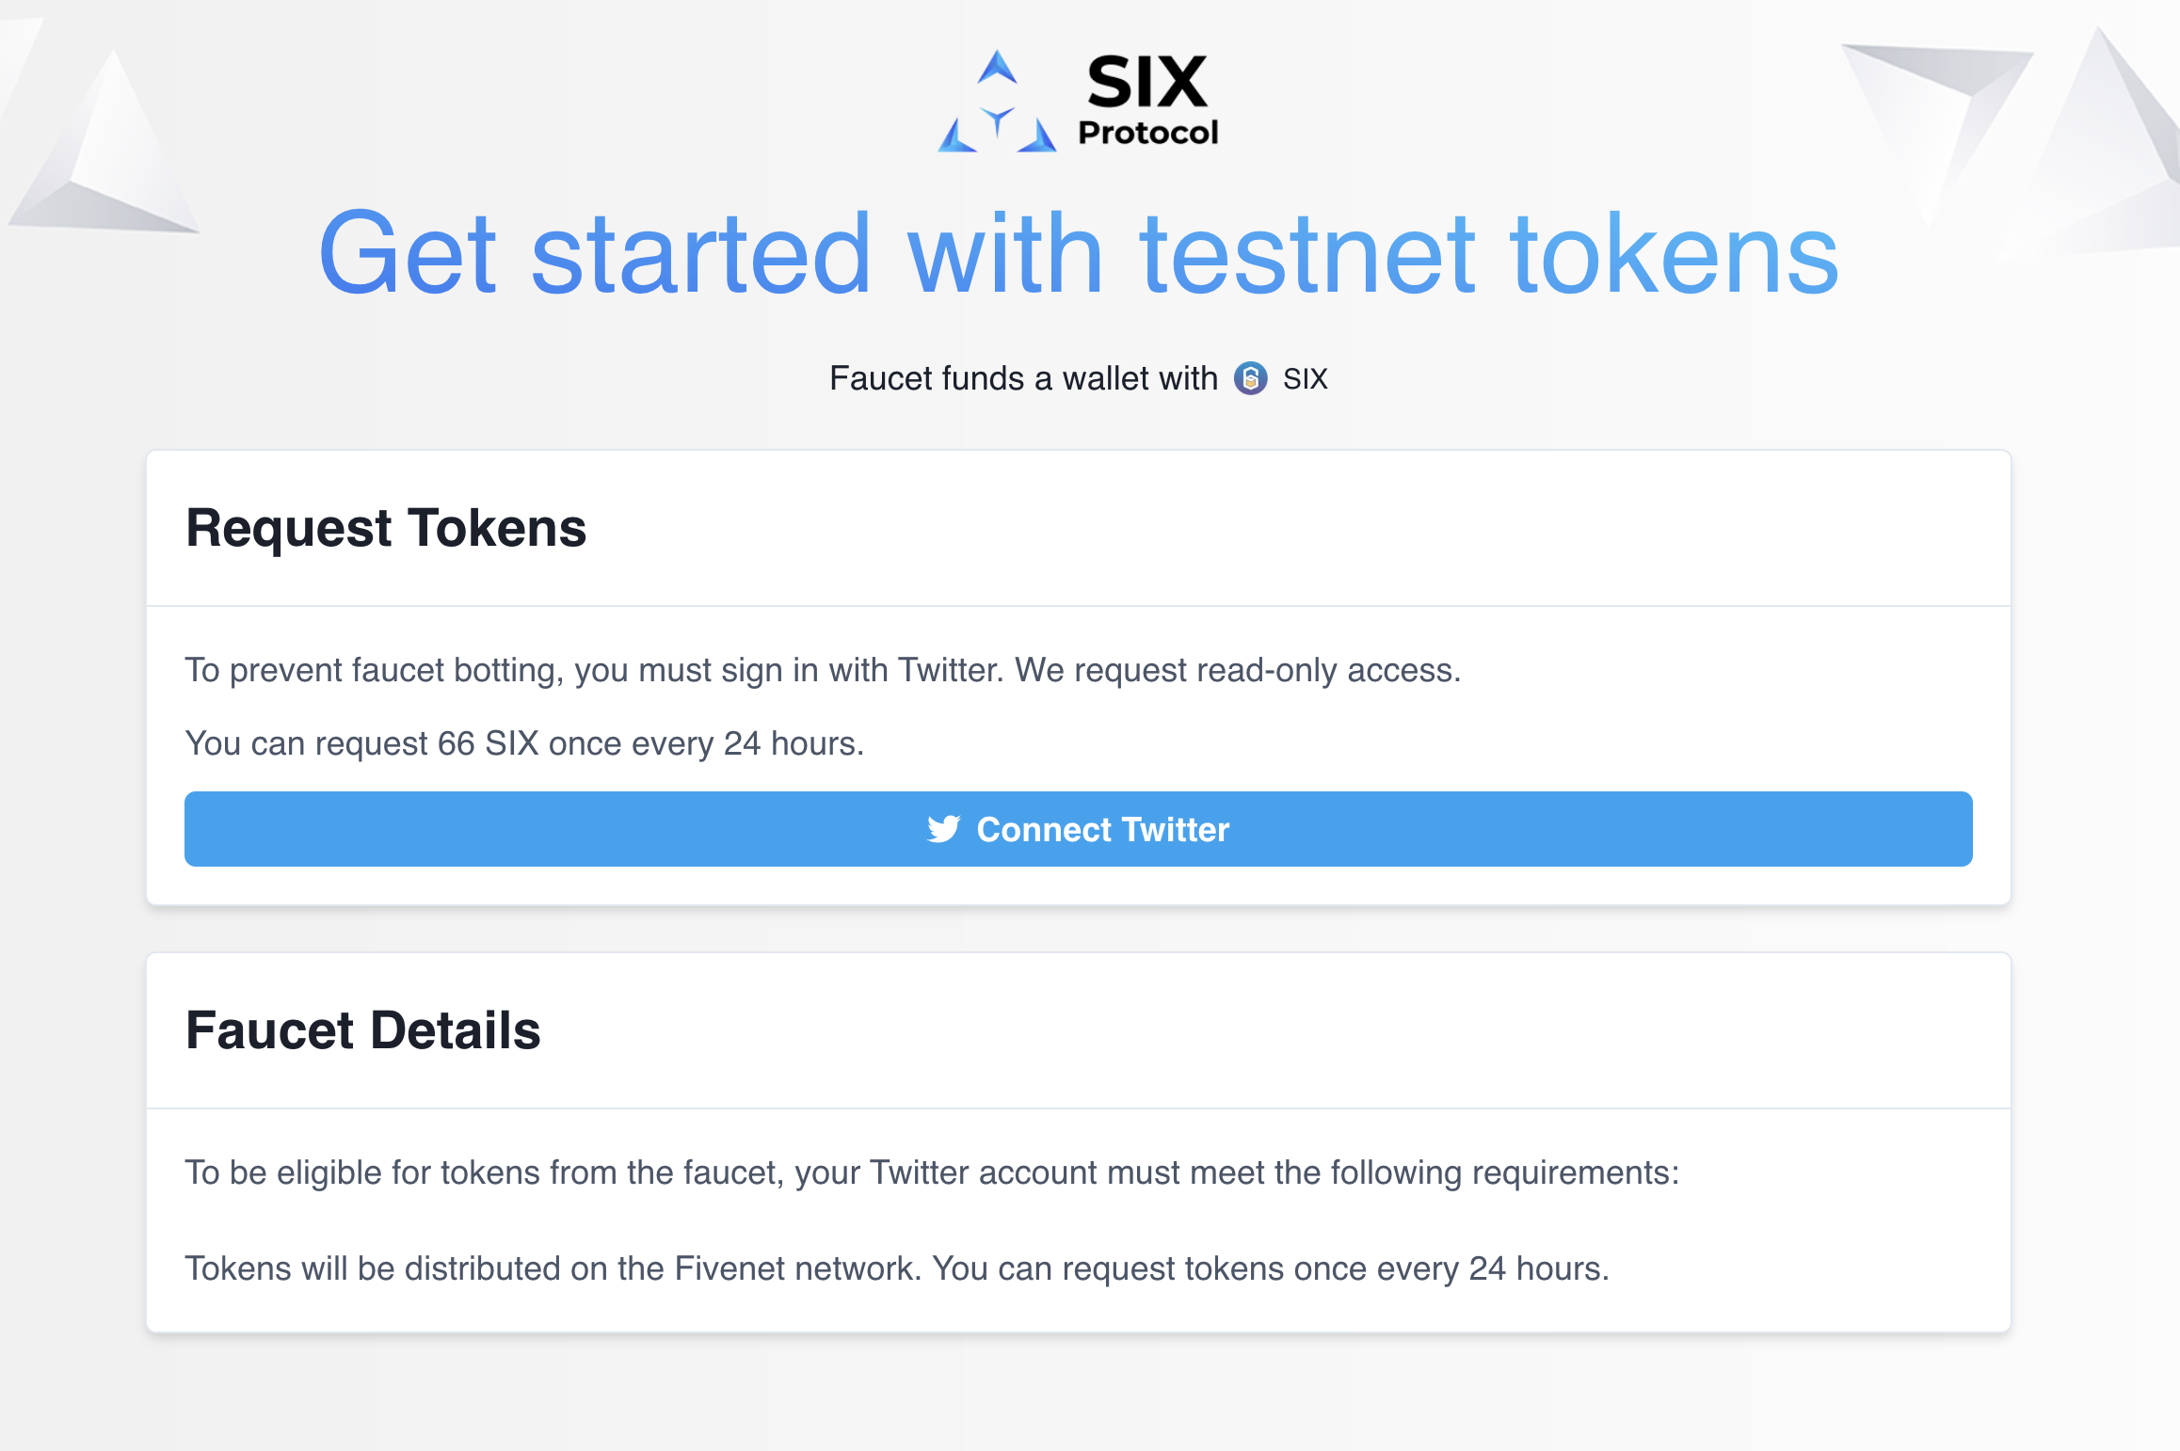Click the bottom-left arrow of the SIX logo

pyautogui.click(x=957, y=137)
